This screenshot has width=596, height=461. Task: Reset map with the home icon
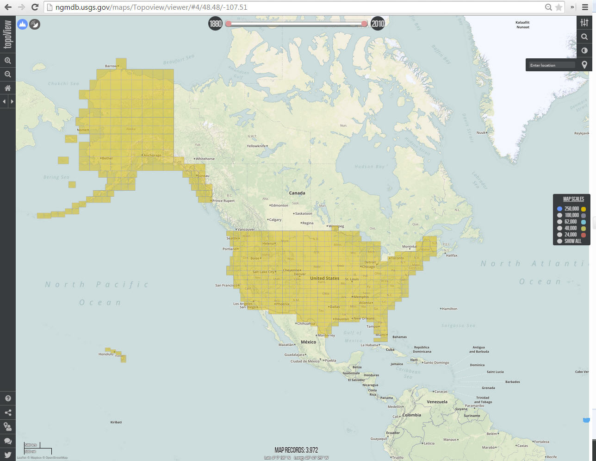click(x=8, y=88)
